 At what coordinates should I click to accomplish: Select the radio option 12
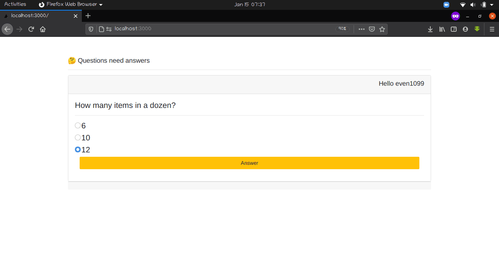(x=78, y=149)
